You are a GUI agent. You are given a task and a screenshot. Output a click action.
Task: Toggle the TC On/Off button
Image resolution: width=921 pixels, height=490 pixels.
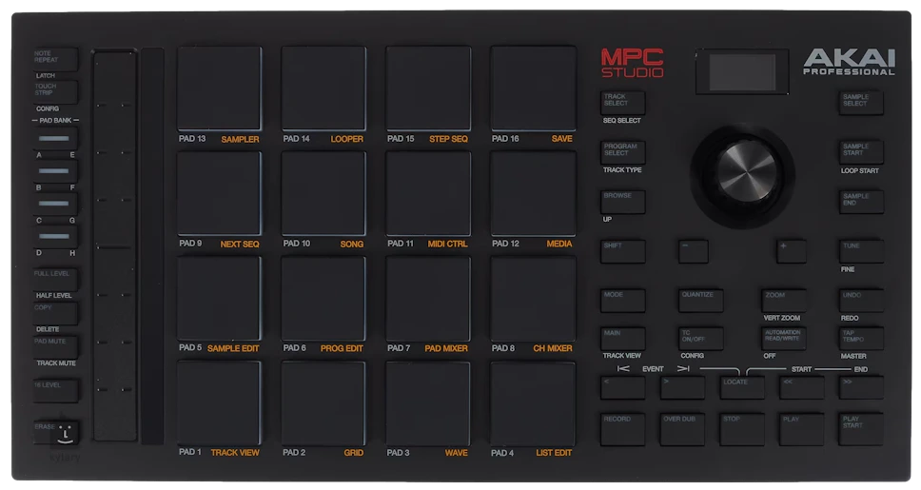700,339
